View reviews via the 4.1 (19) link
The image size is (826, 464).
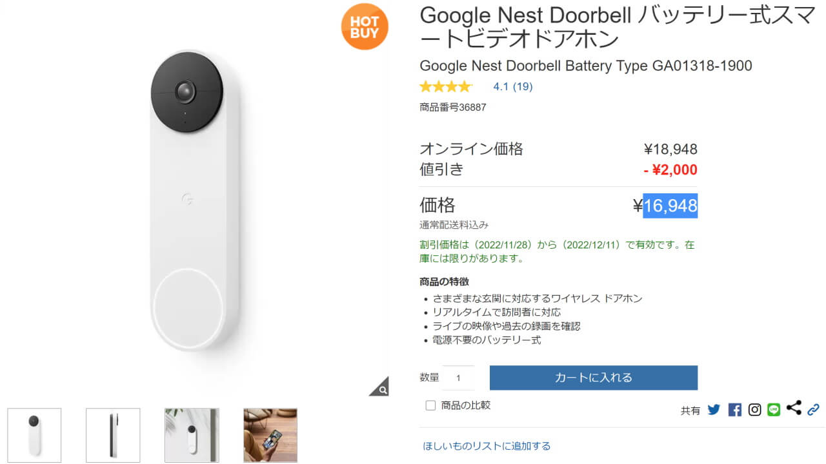pos(512,86)
